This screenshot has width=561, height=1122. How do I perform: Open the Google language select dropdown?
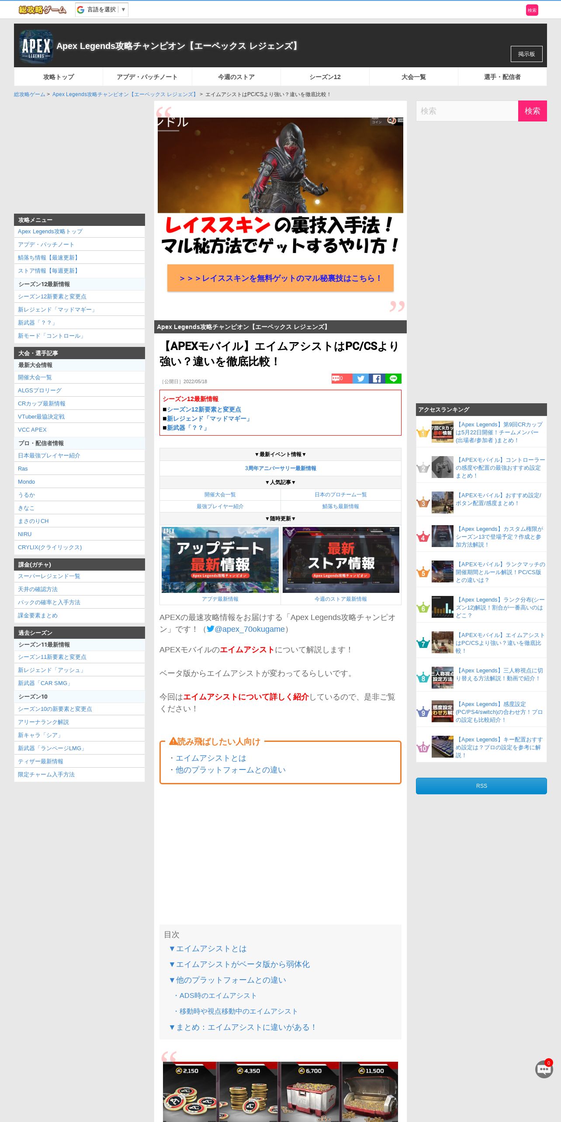[x=102, y=10]
